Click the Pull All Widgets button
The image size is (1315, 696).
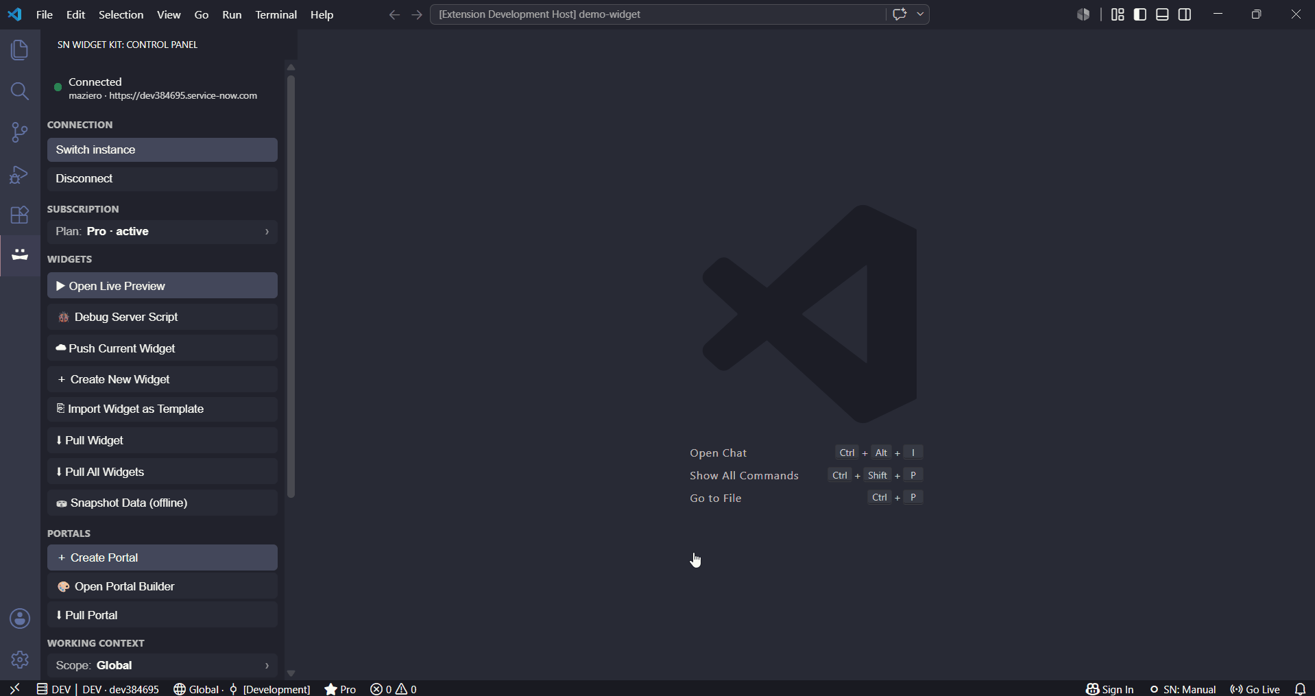(x=162, y=472)
